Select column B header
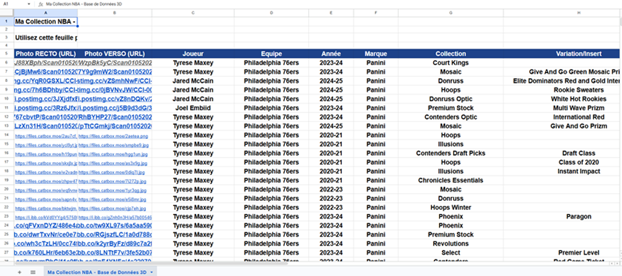The height and width of the screenshot is (276, 622). click(115, 13)
